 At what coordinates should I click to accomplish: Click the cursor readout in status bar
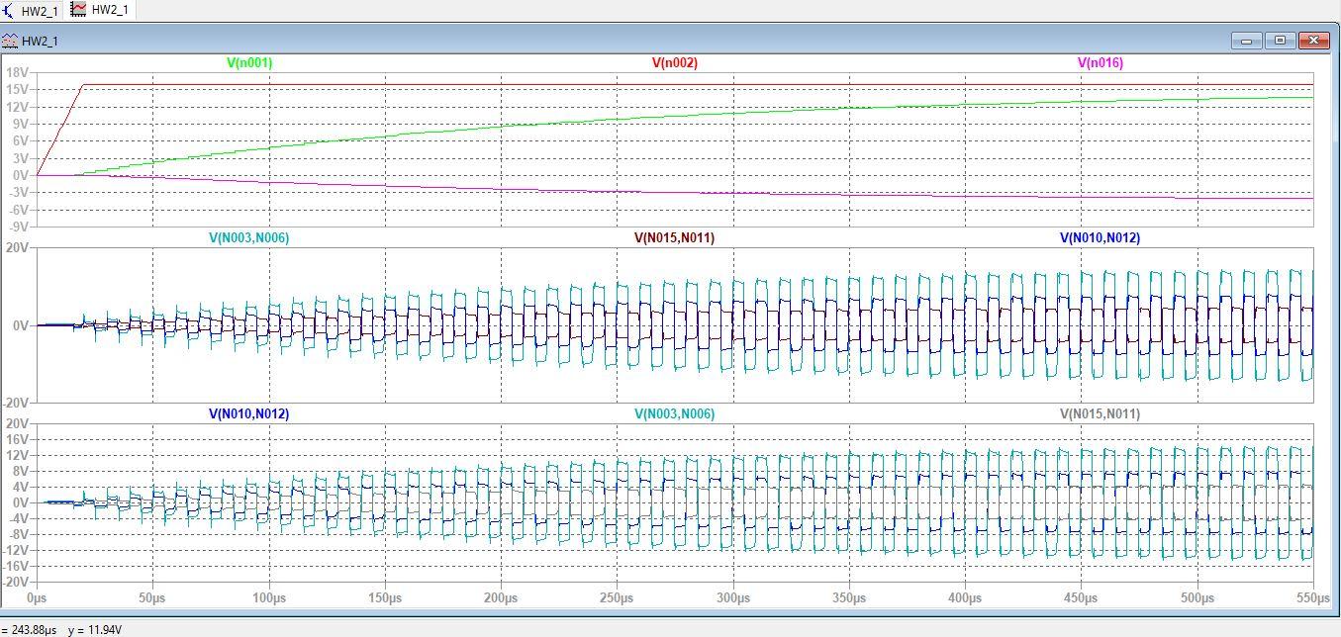(62, 629)
